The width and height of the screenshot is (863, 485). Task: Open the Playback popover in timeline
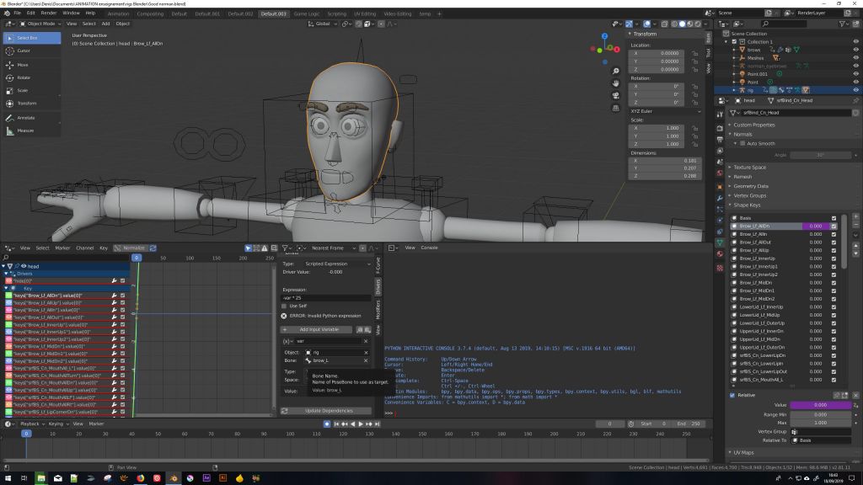coord(32,424)
